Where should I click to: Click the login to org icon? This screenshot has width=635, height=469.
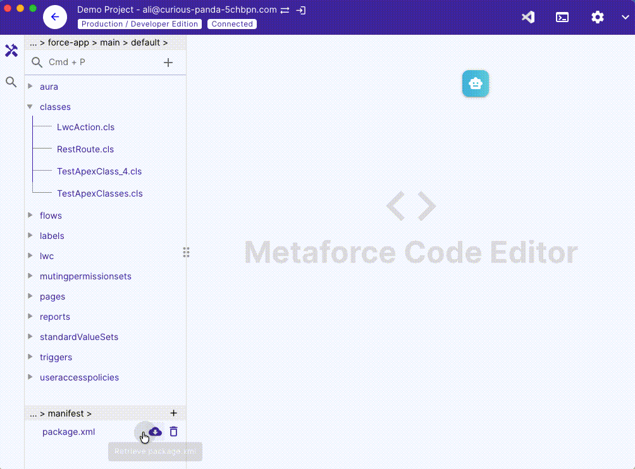coord(300,11)
